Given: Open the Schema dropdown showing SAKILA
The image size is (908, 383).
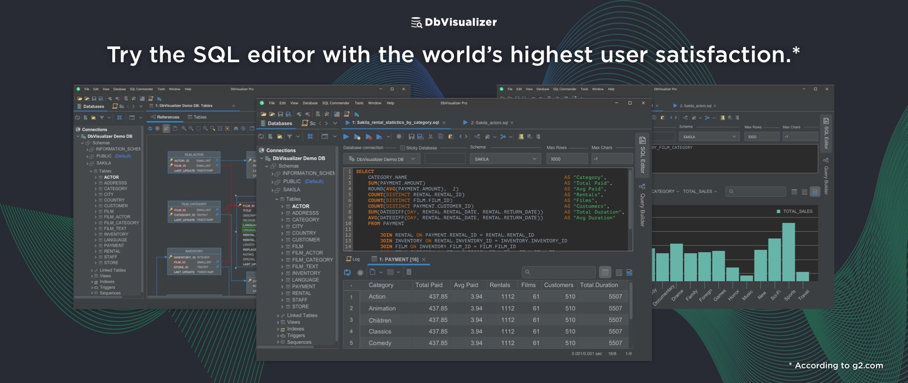Looking at the screenshot, I should (505, 159).
